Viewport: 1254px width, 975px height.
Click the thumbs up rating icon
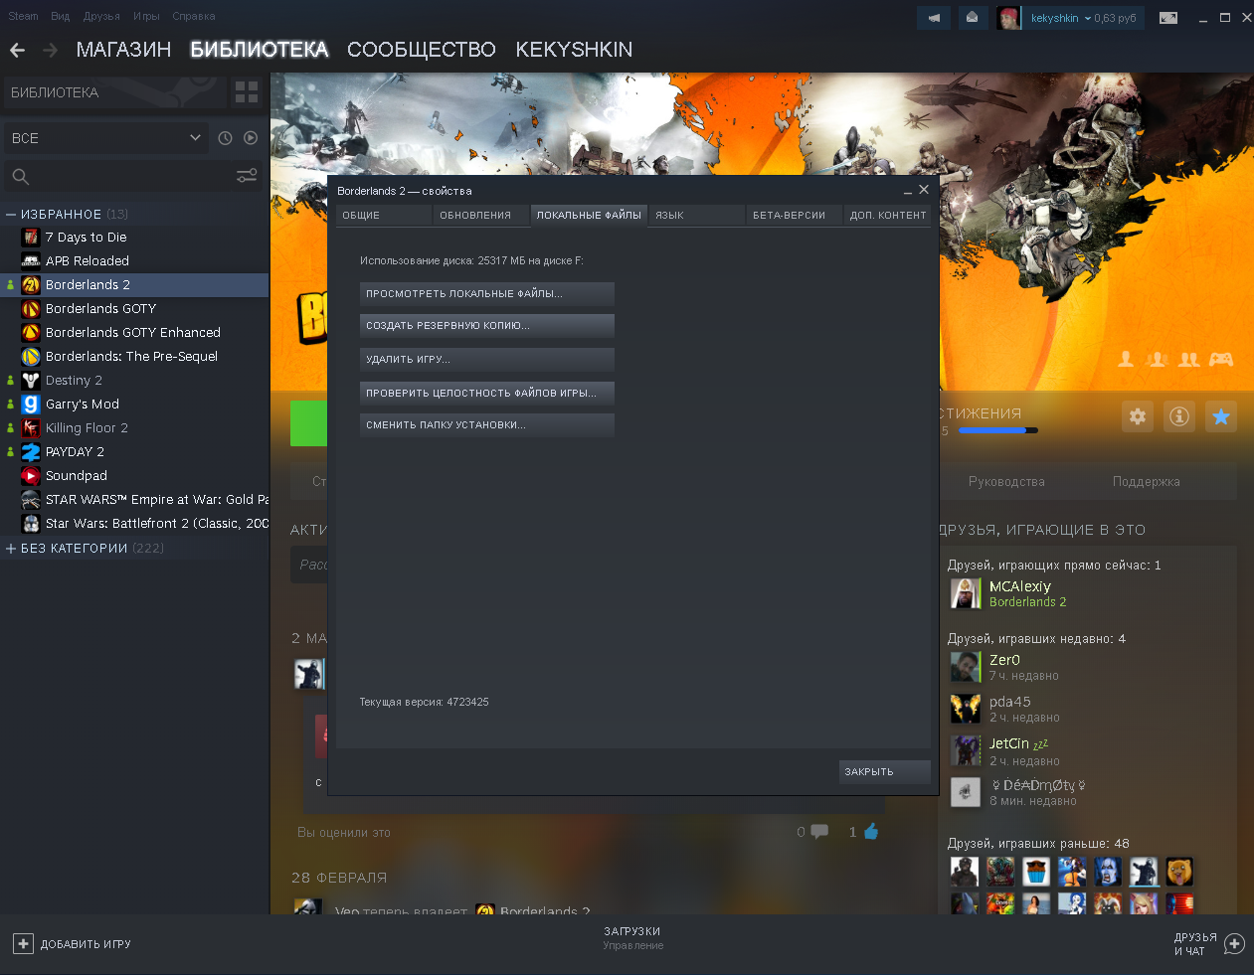click(871, 832)
